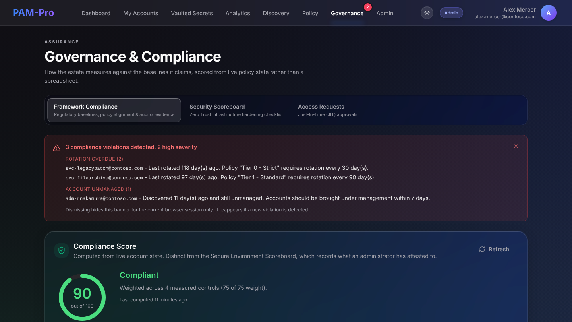
Task: Click the Governance notification badge showing 2
Action: coord(367,7)
